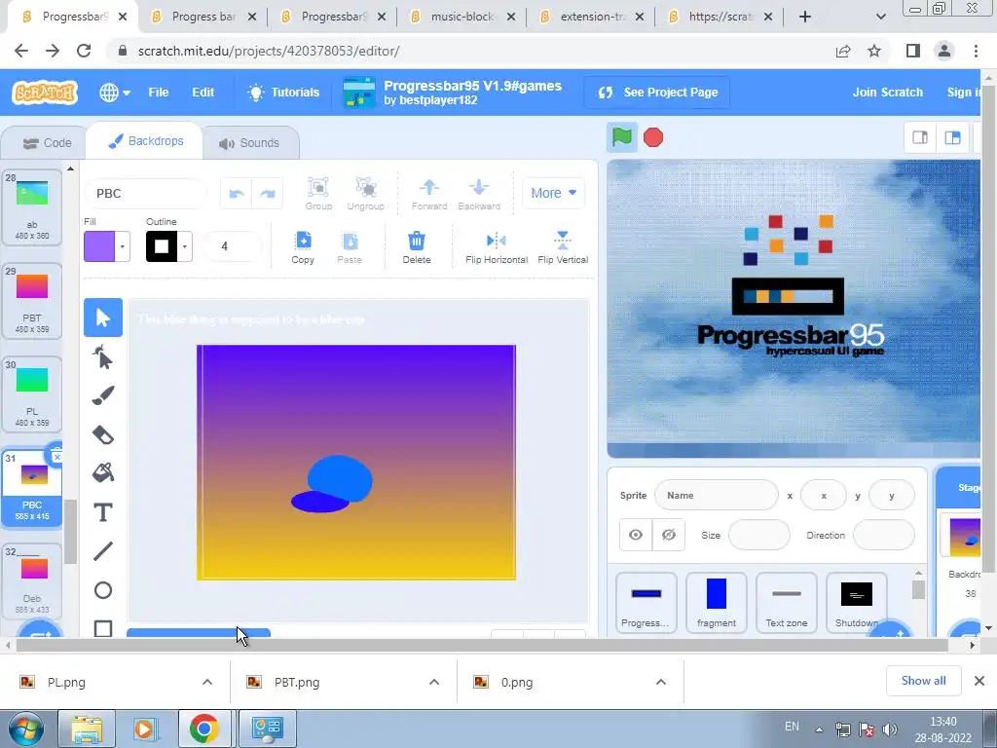Flip the selection horizontally
The image size is (997, 748).
click(497, 247)
